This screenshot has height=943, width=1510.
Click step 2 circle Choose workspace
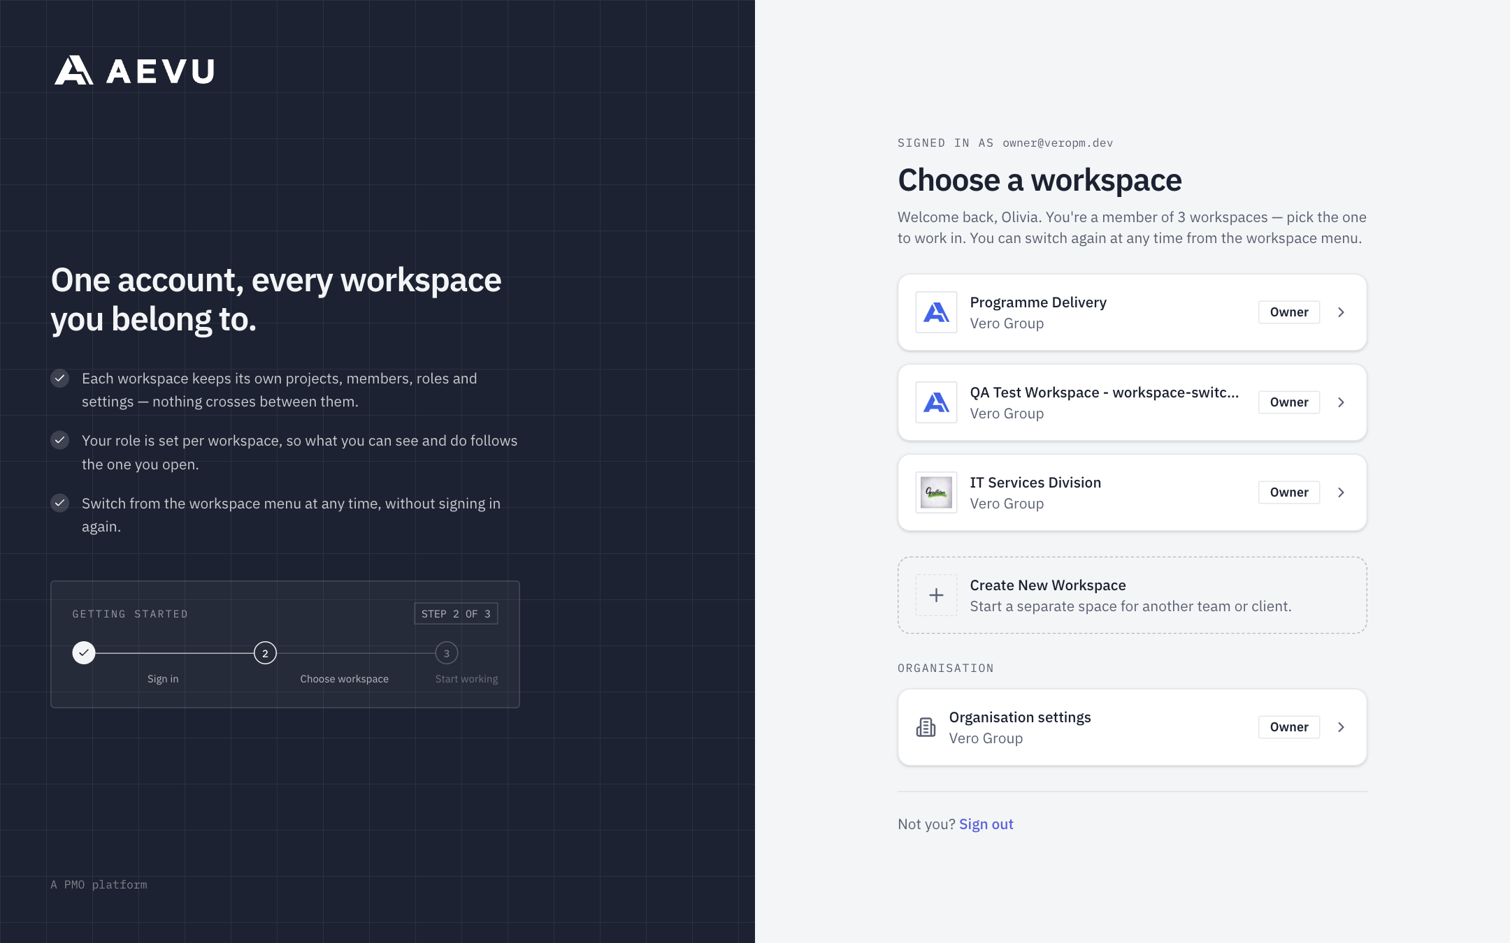click(x=265, y=653)
